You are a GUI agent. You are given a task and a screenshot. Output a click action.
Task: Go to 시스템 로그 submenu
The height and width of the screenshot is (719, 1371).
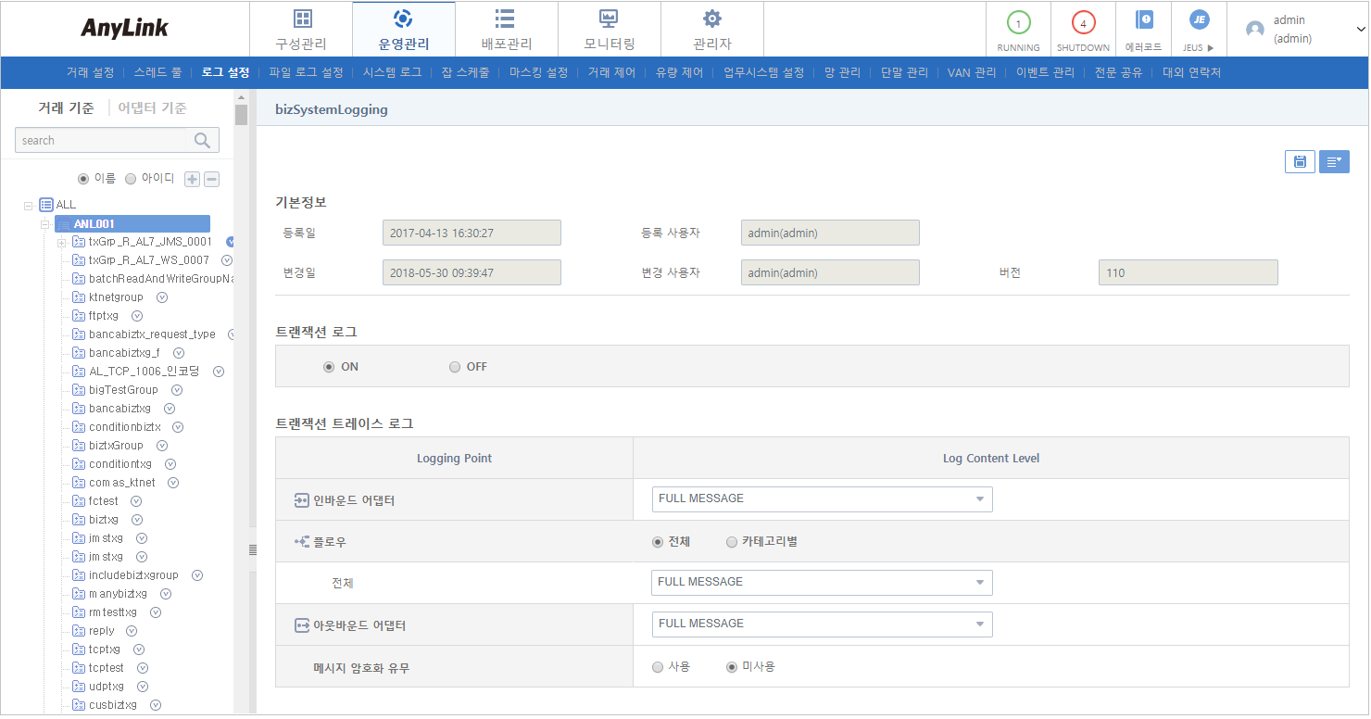click(392, 72)
